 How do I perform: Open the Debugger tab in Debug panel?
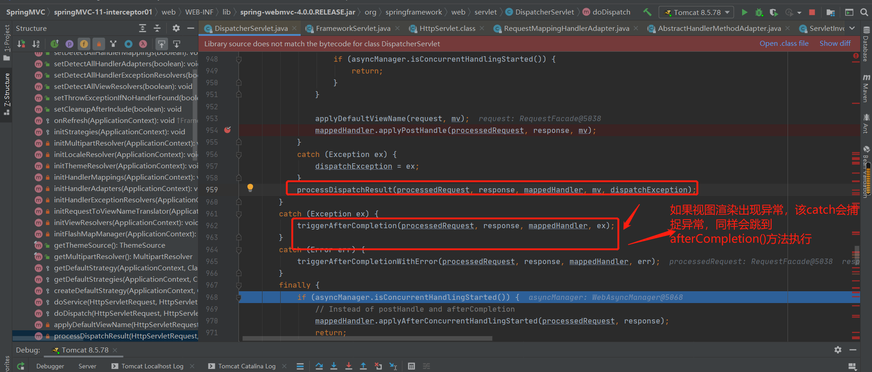pos(50,366)
